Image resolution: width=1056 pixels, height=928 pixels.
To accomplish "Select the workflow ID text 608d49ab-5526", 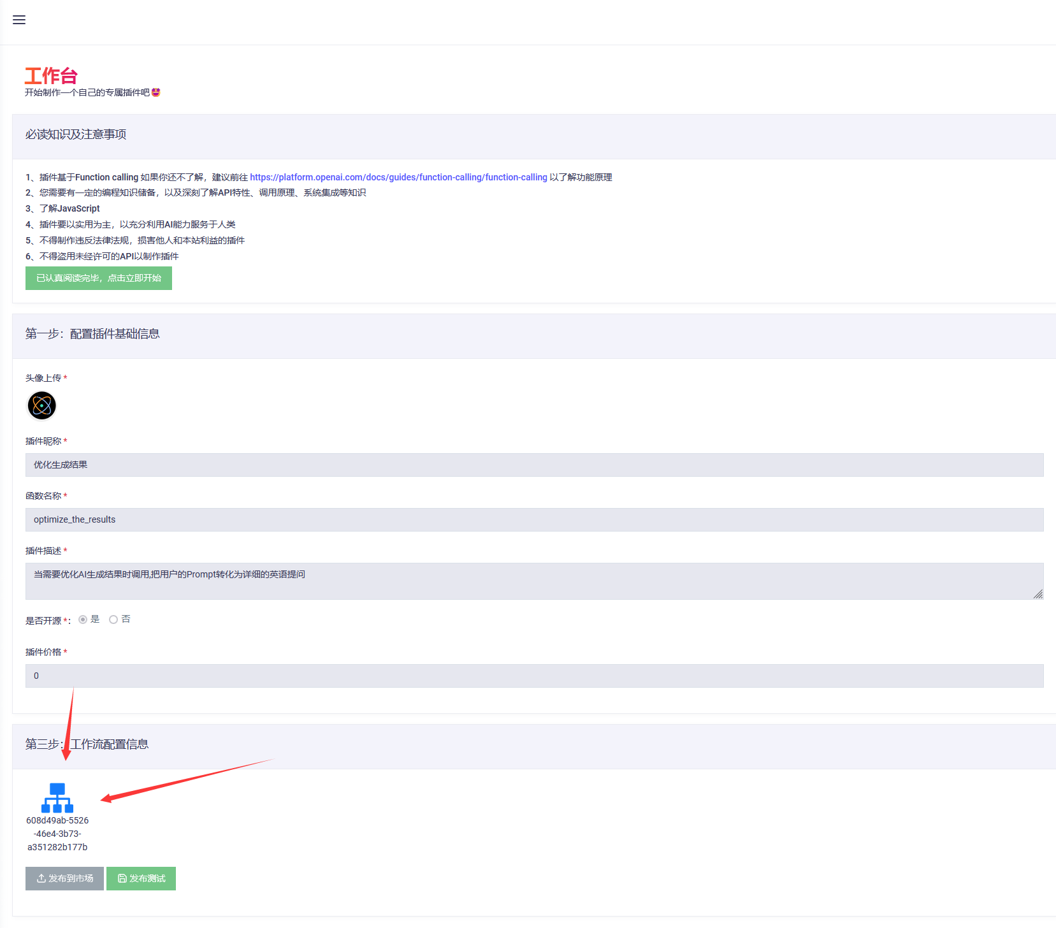I will pos(57,820).
